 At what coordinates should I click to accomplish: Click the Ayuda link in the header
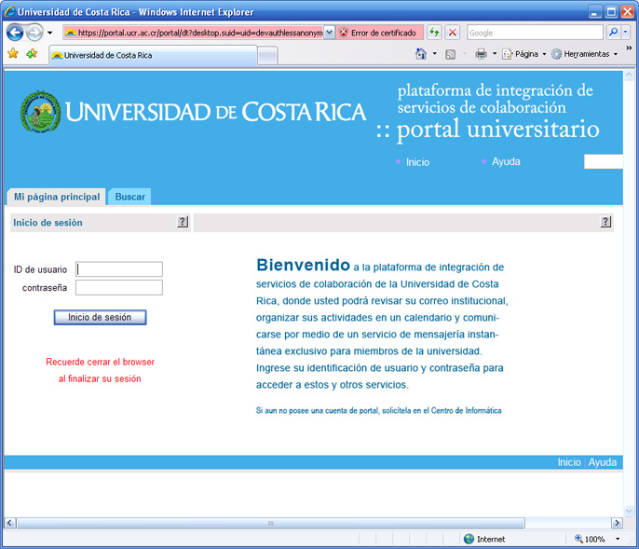click(x=506, y=161)
